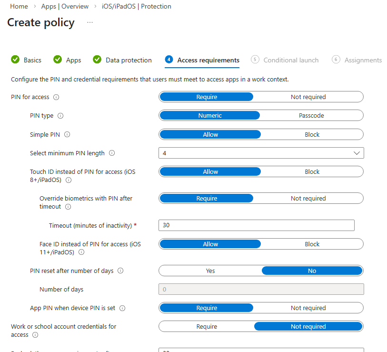Image resolution: width=387 pixels, height=352 pixels.
Task: Set PIN for access to Not required
Action: (x=308, y=97)
